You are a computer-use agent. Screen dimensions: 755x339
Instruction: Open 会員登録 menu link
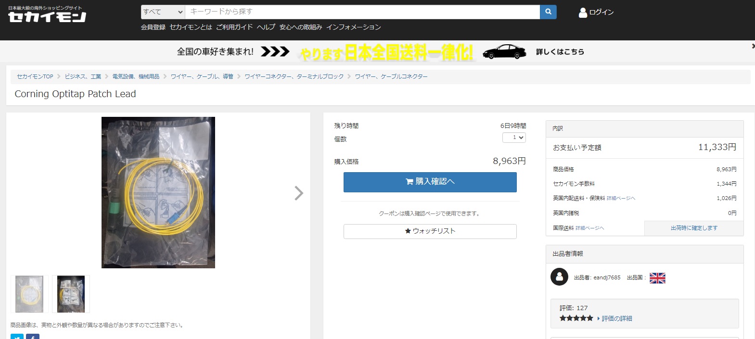153,27
